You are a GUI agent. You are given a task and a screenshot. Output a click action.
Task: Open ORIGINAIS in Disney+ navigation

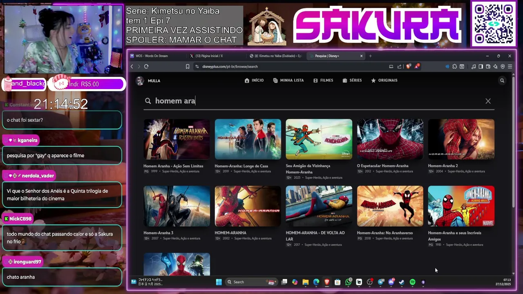point(384,80)
